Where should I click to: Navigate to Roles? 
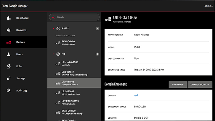coord(24,66)
